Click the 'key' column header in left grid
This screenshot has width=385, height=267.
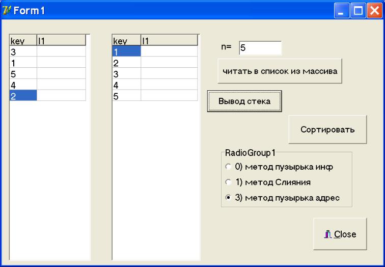(23, 40)
